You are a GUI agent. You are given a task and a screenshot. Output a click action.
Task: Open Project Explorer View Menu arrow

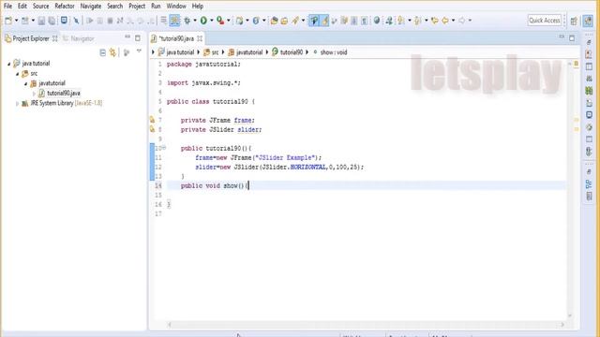[x=139, y=51]
